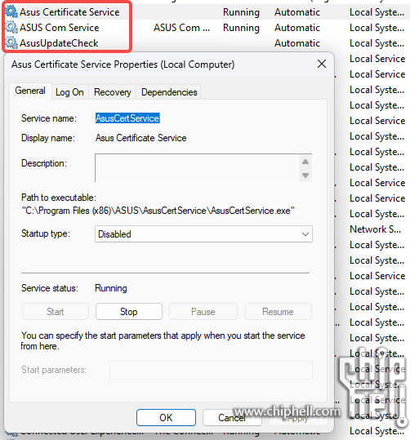This screenshot has width=419, height=440.
Task: Select the ASUS Com Service row name
Action: pyautogui.click(x=60, y=28)
